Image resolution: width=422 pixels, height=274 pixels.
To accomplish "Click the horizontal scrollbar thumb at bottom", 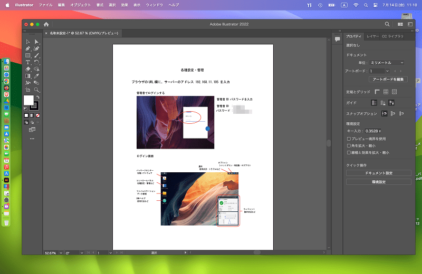I will [257, 252].
